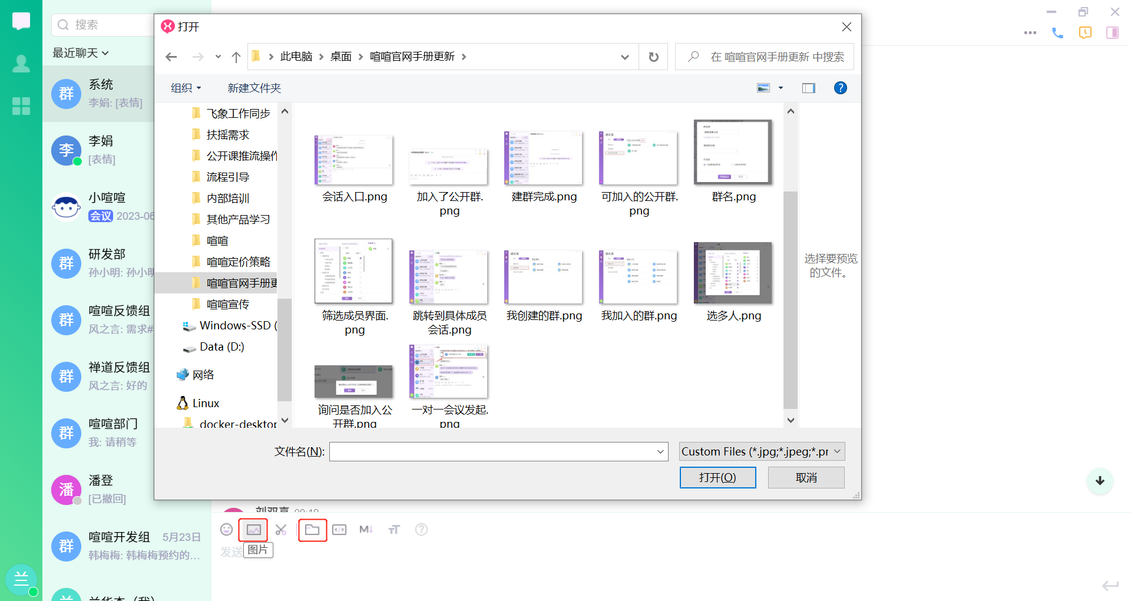
Task: Start a voice call via phone icon
Action: point(1057,33)
